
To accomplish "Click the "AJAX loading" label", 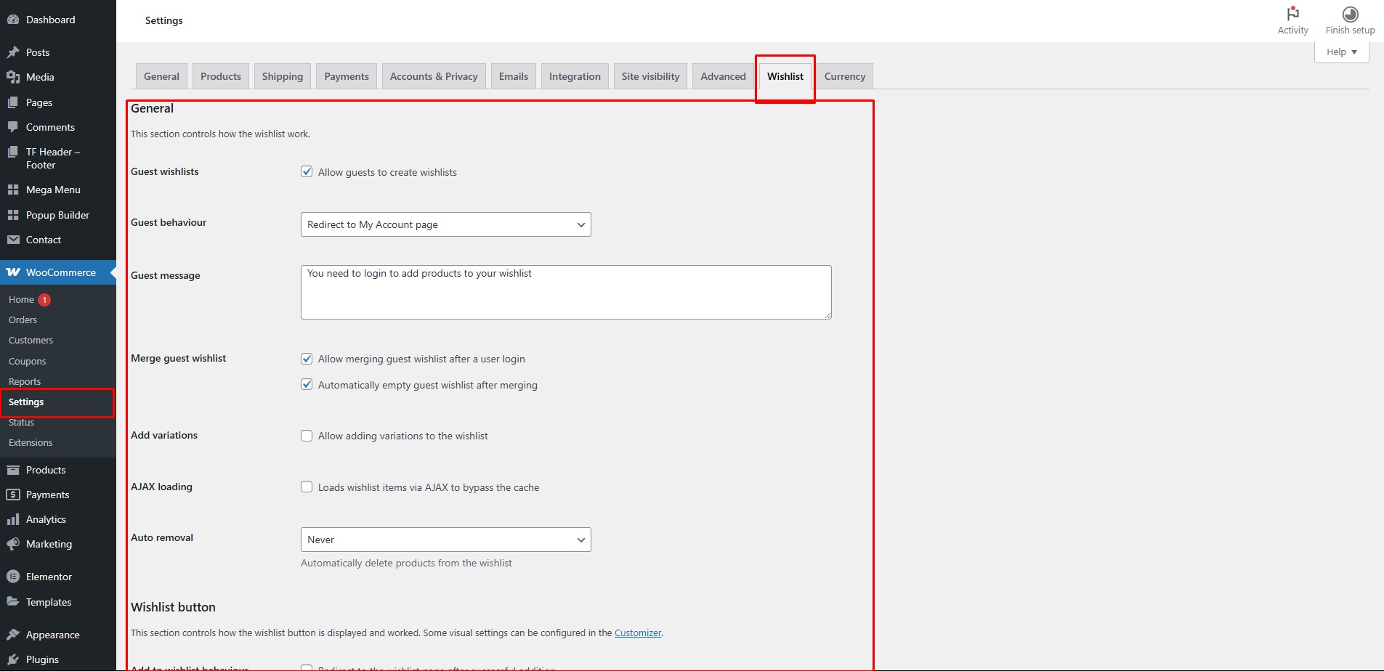I will click(x=161, y=487).
